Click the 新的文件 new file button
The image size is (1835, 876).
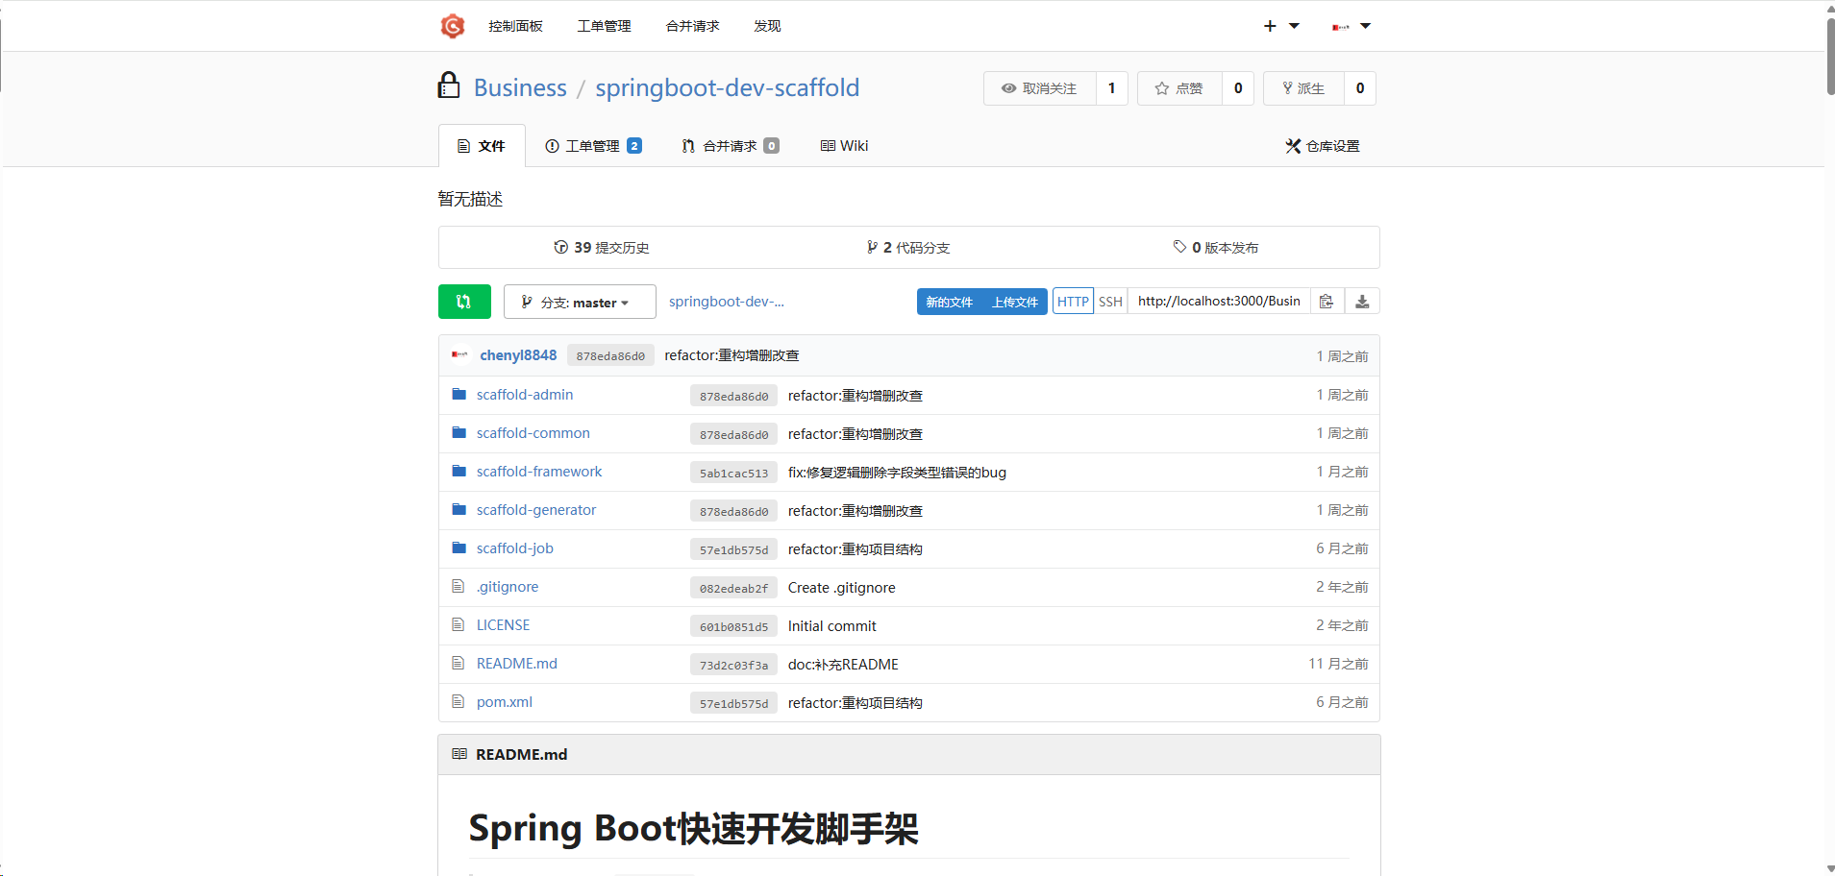[x=949, y=302]
